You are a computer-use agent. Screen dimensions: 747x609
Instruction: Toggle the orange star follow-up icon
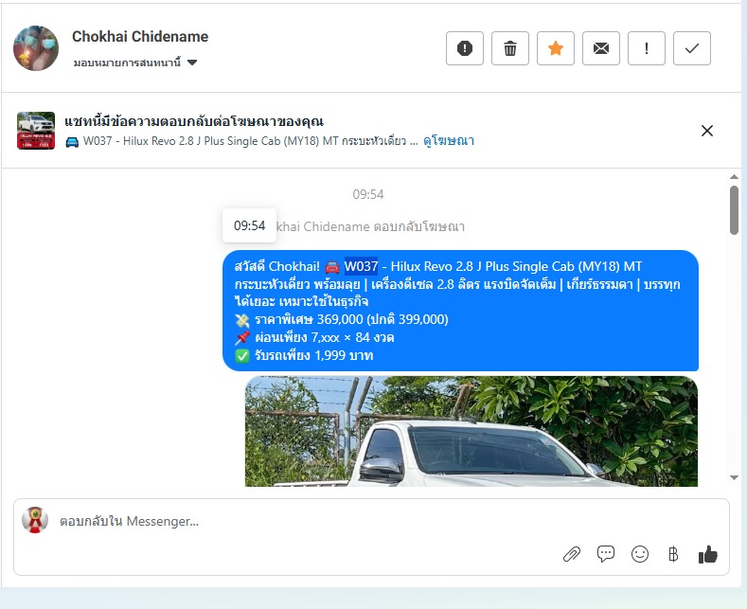[x=556, y=48]
